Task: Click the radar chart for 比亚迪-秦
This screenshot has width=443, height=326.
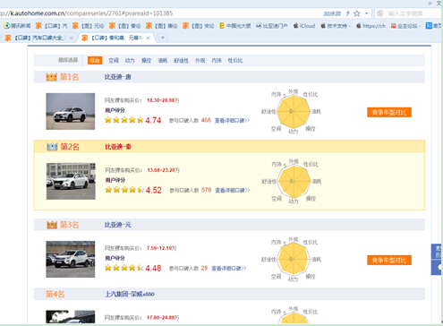Action: coord(294,181)
